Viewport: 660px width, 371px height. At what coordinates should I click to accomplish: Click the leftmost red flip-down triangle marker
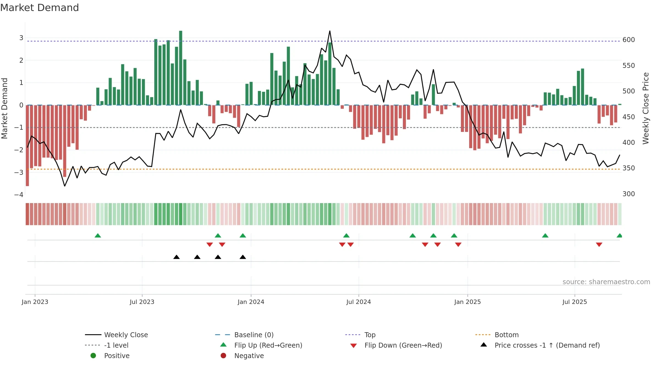210,245
